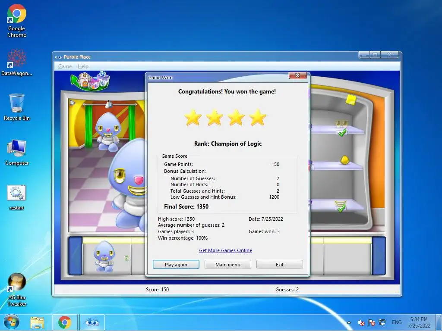Pick the yellow smile on bottom shelf

click(x=341, y=203)
